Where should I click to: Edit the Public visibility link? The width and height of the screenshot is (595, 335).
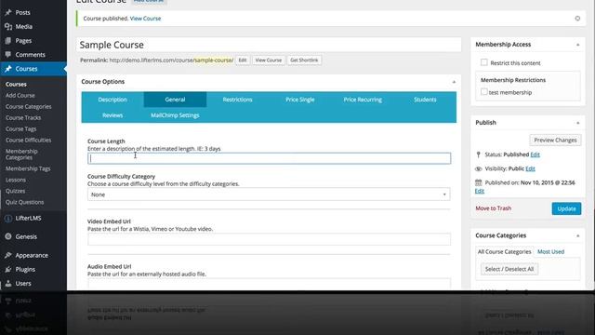531,168
